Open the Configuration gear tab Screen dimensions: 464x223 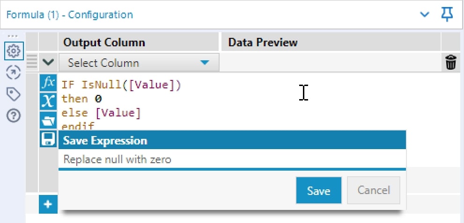[13, 50]
